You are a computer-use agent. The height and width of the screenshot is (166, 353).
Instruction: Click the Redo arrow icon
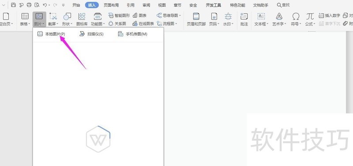point(55,5)
